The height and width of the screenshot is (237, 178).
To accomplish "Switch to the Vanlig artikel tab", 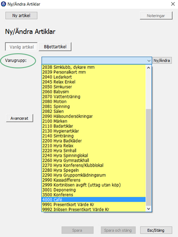I will pyautogui.click(x=21, y=47).
